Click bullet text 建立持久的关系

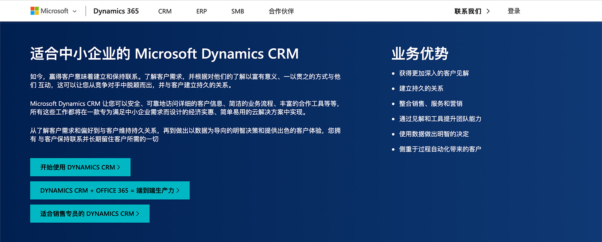421,88
